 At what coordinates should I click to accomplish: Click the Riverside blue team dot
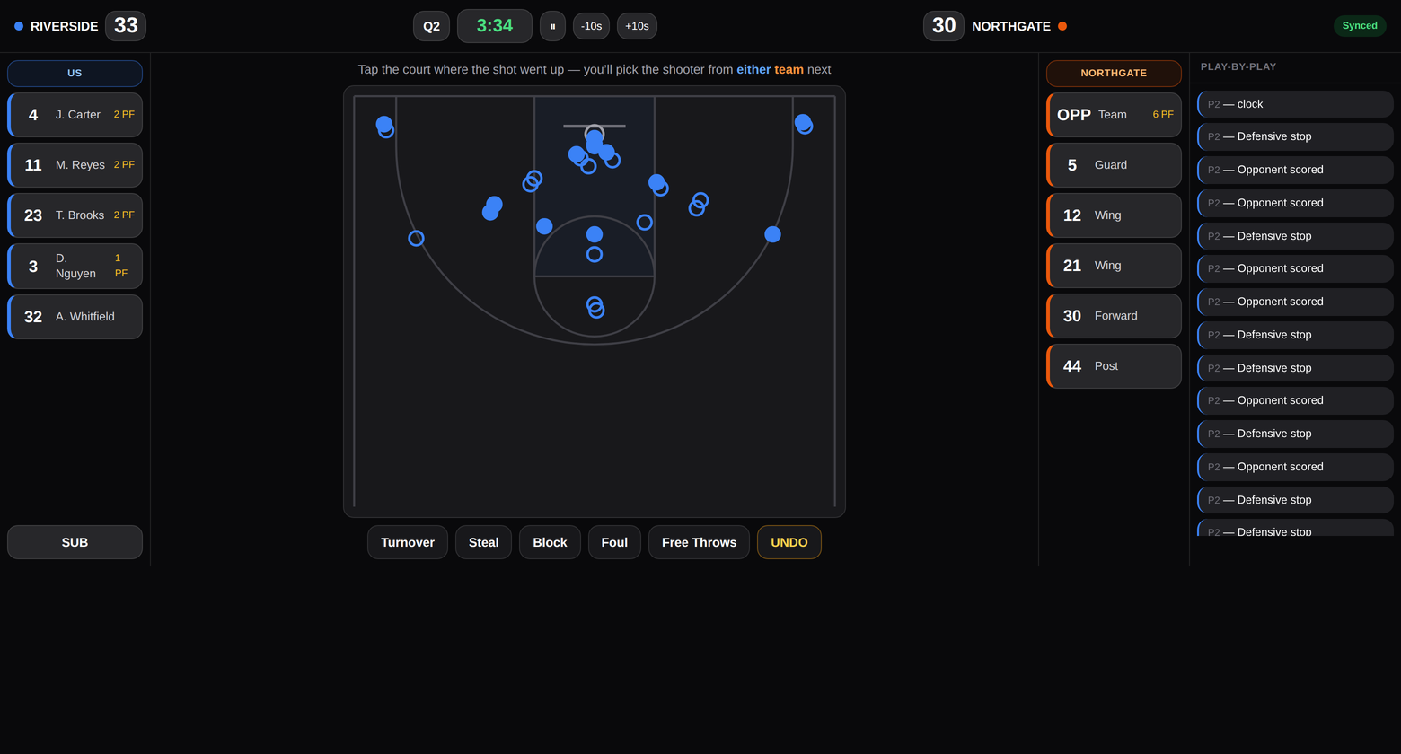[x=19, y=26]
